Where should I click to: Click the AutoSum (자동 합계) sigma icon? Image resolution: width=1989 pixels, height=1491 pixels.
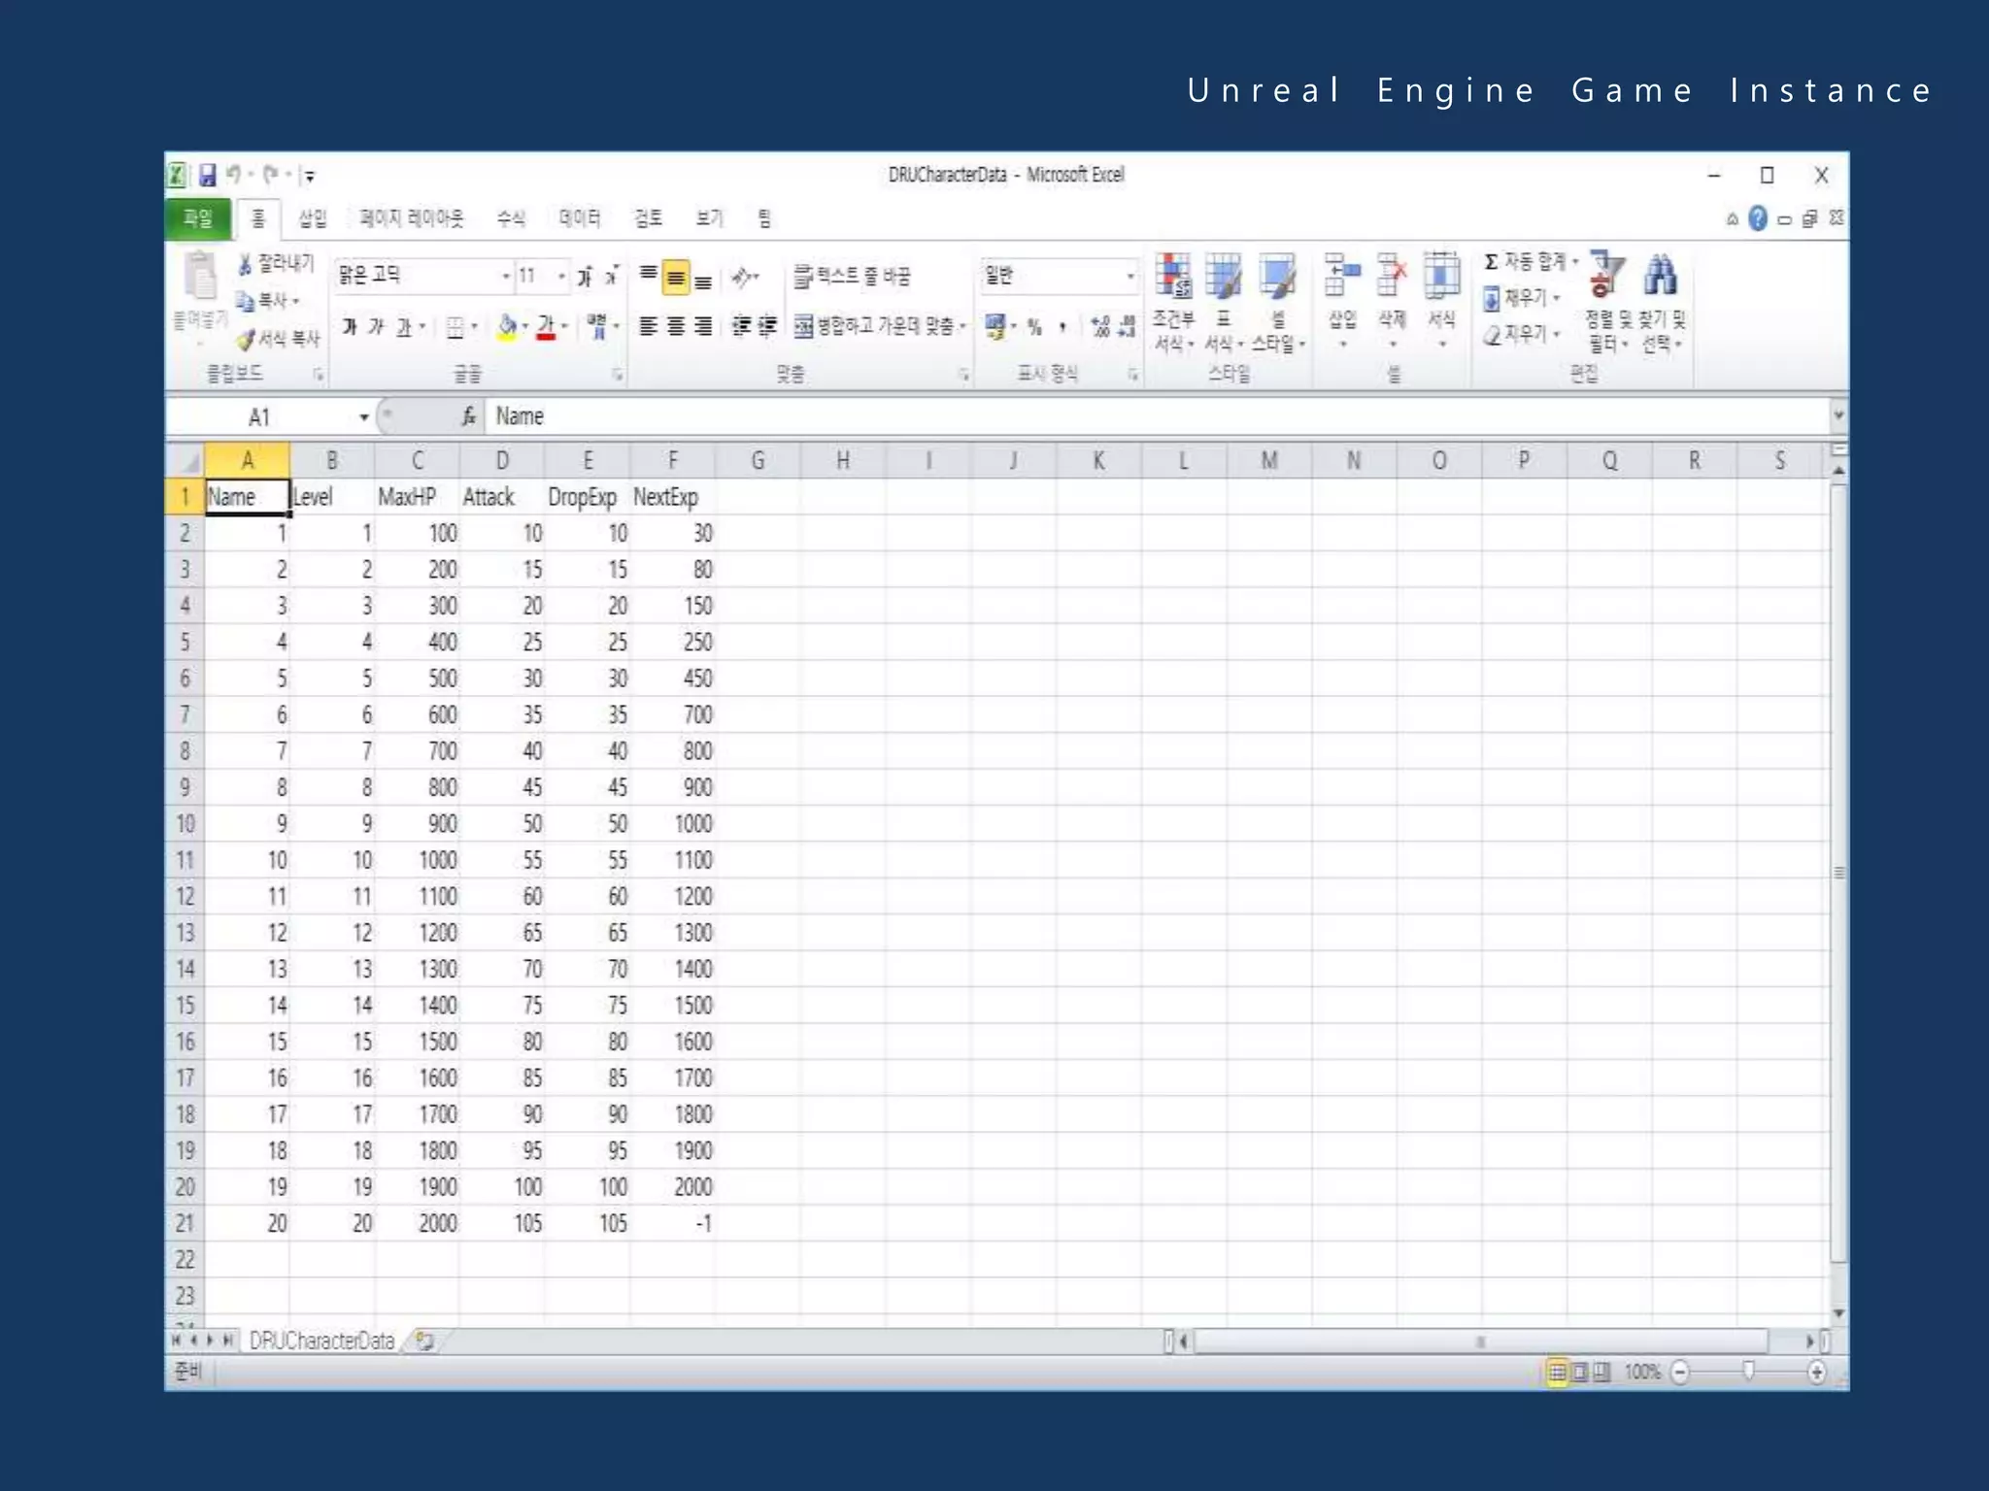coord(1491,262)
